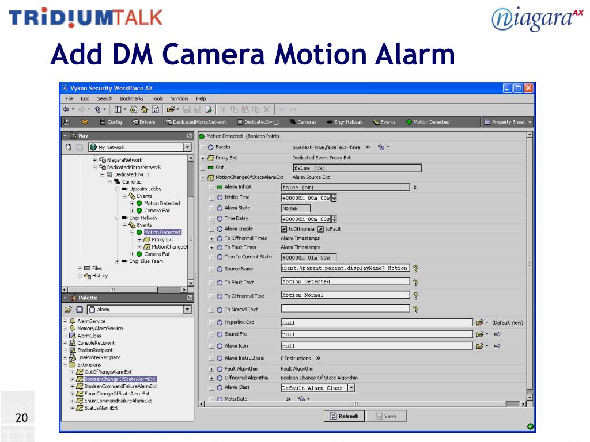Click the Up Level toolbar icon
The image size is (590, 442).
point(98,109)
